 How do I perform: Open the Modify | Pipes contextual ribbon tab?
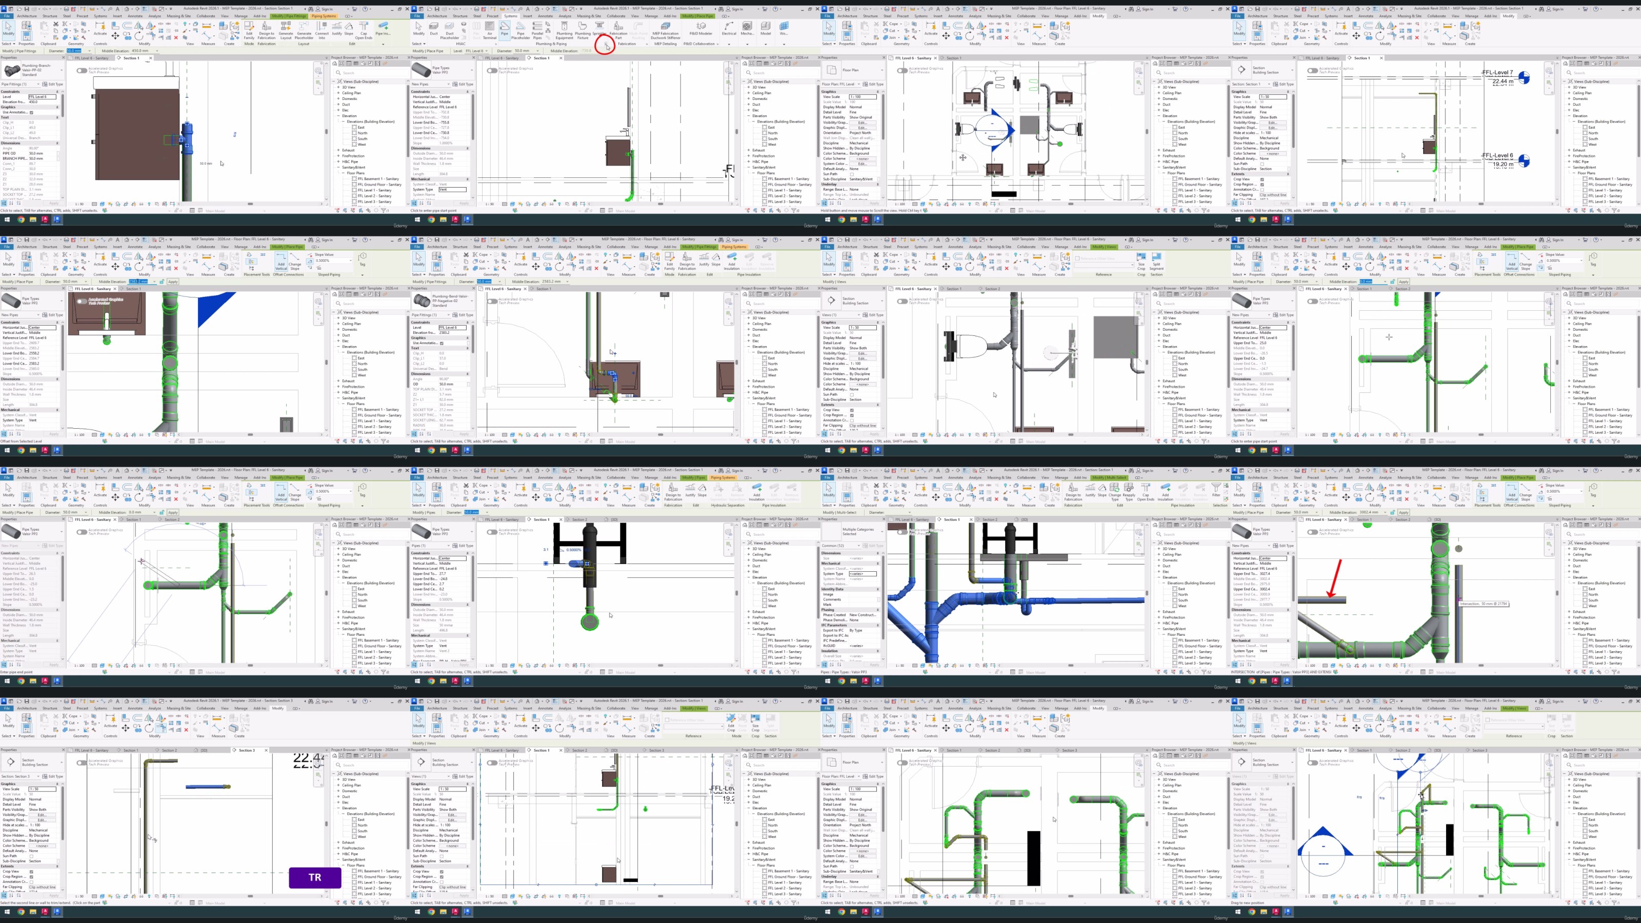point(694,478)
